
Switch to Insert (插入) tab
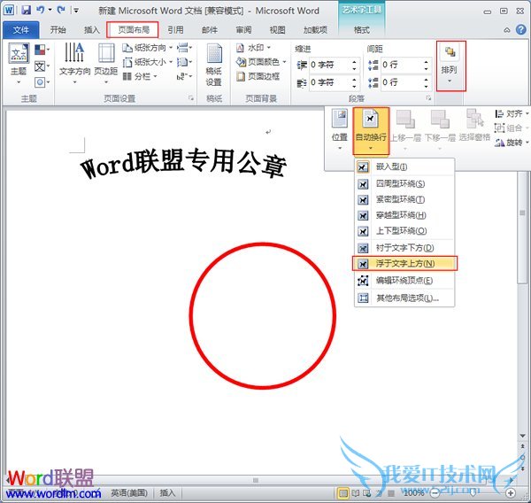(x=92, y=30)
